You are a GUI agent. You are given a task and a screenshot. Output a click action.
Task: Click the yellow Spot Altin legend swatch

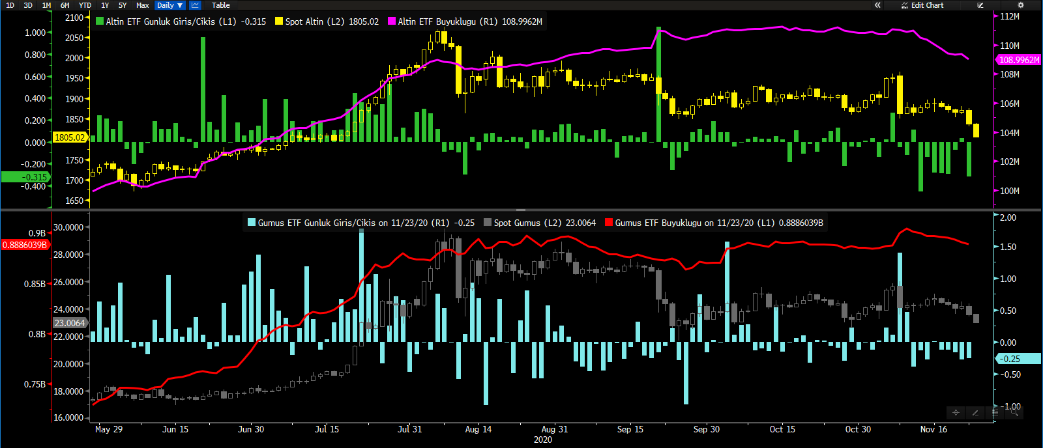click(279, 21)
